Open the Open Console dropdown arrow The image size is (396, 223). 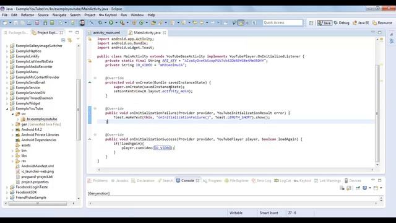tap(381, 188)
